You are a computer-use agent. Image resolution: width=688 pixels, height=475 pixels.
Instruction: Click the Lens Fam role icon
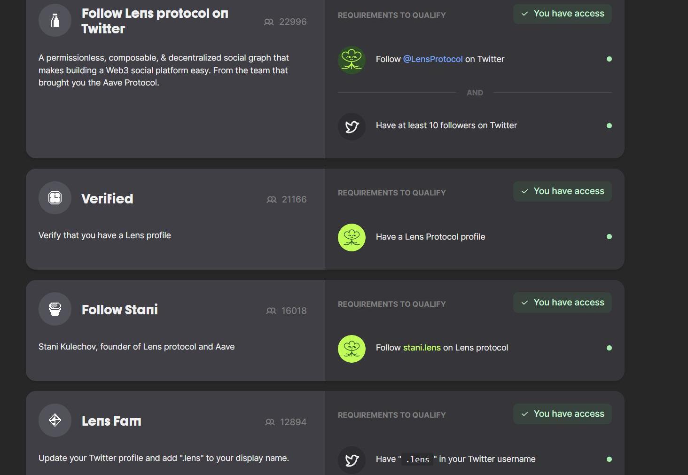[55, 420]
